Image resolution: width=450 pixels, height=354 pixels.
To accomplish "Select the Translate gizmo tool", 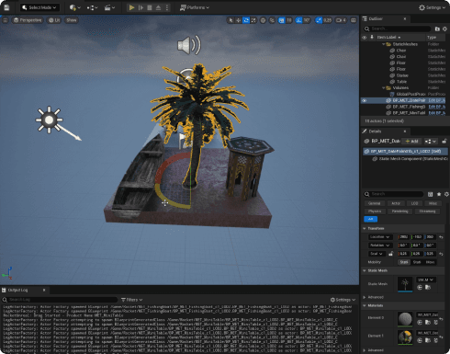I will click(238, 20).
